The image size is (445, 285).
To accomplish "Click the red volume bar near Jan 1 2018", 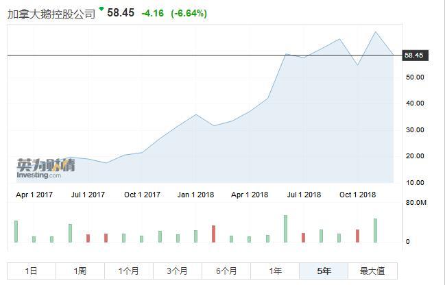I will (x=214, y=234).
